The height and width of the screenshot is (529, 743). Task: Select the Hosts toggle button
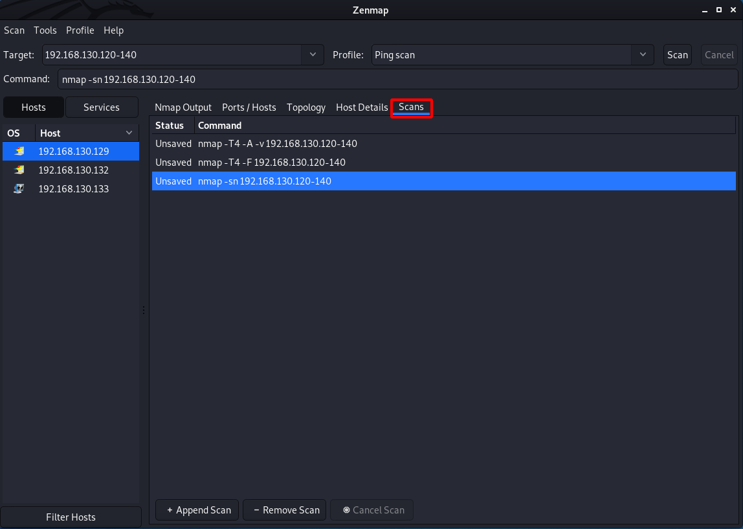34,107
